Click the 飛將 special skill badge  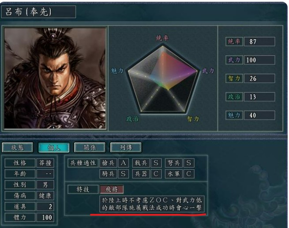(112, 189)
